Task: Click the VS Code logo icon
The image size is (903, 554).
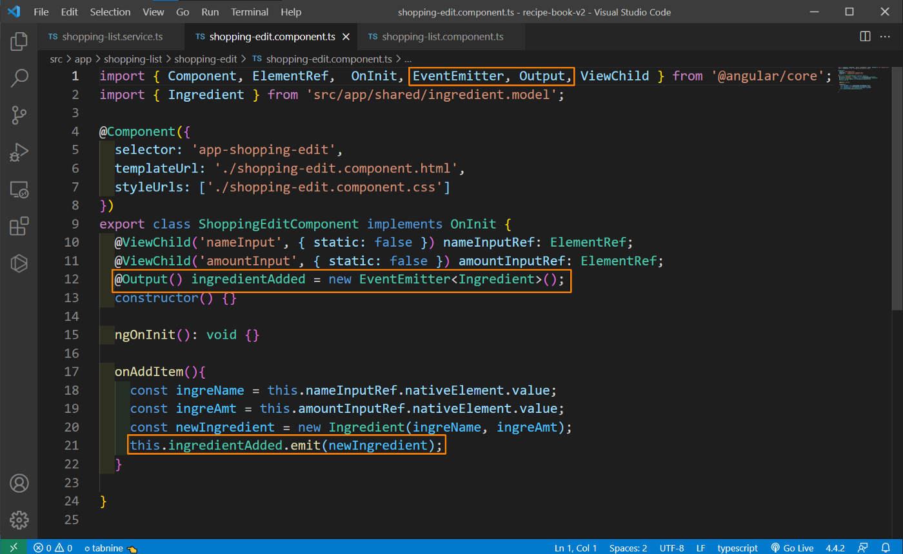Action: (x=14, y=12)
